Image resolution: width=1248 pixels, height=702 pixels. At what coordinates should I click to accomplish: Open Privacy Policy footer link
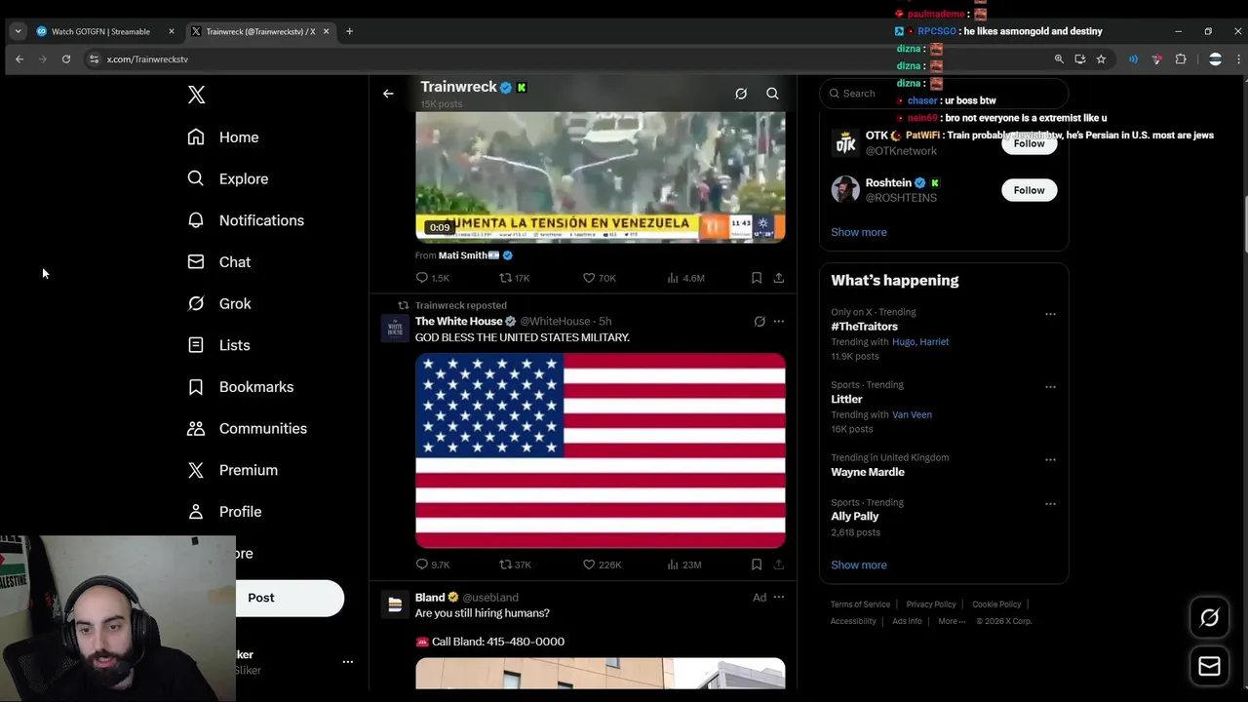tap(931, 604)
